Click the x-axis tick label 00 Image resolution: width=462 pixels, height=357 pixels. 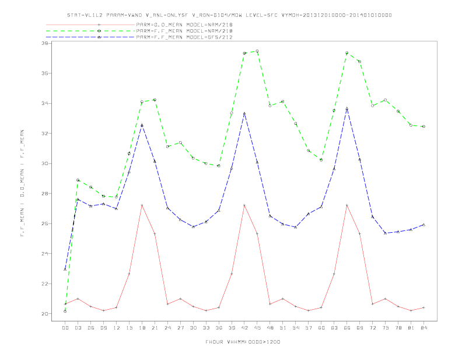(65, 328)
